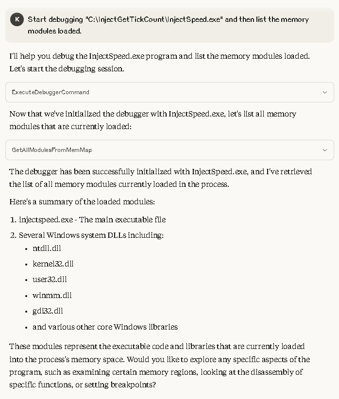Open the ExecuteDebuggerCommand tool call label
The width and height of the screenshot is (339, 399).
[x=51, y=92]
